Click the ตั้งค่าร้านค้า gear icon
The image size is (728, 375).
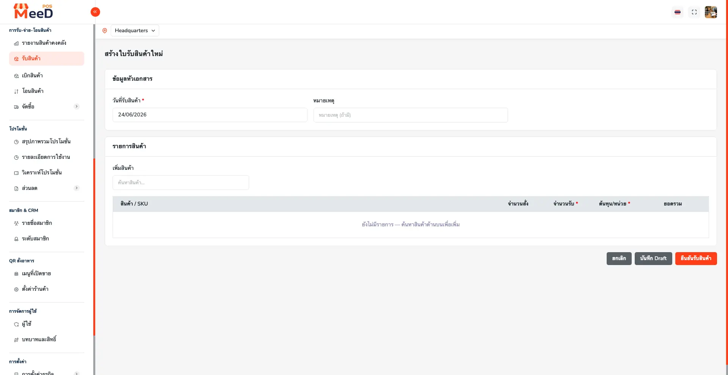coord(16,289)
